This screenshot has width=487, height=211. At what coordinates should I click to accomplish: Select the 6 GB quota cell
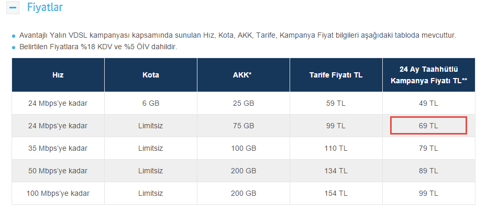coord(151,103)
